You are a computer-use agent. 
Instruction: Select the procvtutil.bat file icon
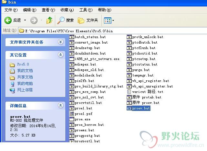click(x=72, y=103)
